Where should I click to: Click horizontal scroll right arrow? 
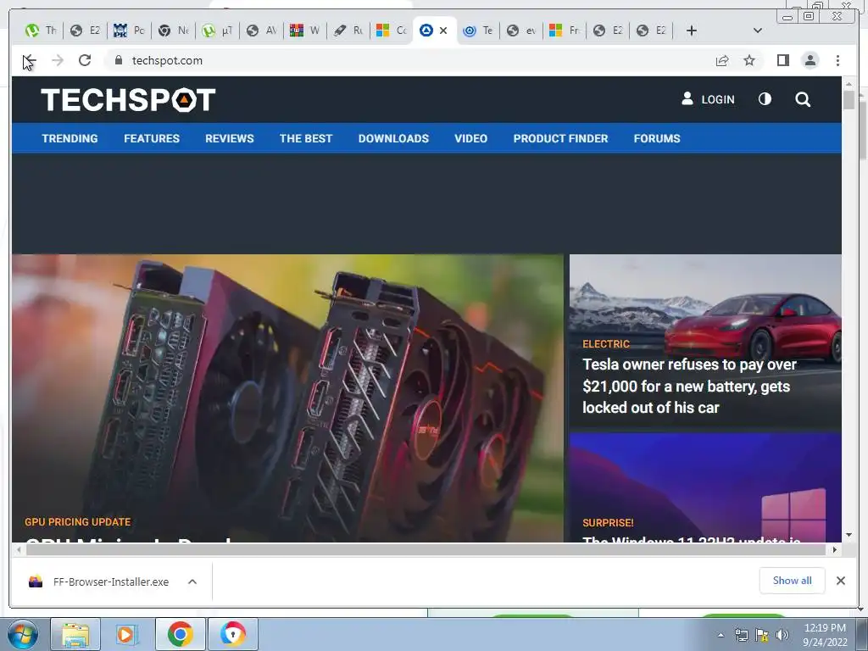point(835,549)
